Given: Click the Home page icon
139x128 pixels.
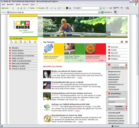Looking at the screenshot, I should click(x=24, y=8).
